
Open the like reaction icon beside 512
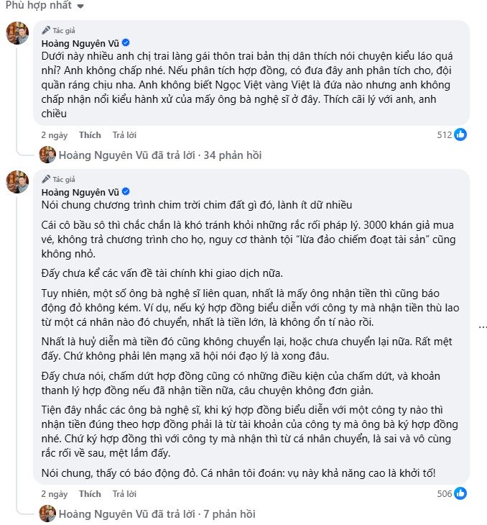click(460, 134)
